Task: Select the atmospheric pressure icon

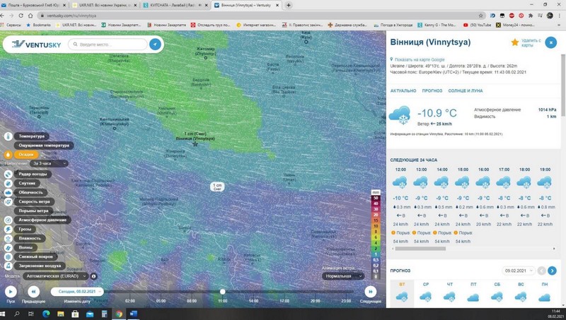Action: click(x=8, y=220)
